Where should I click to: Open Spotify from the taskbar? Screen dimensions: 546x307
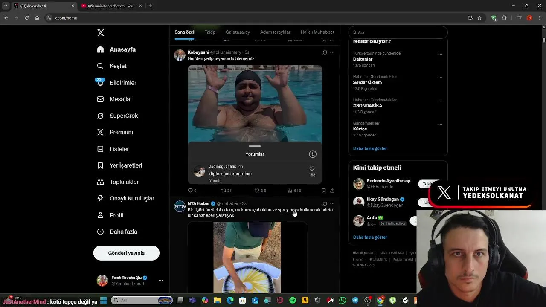click(293, 300)
